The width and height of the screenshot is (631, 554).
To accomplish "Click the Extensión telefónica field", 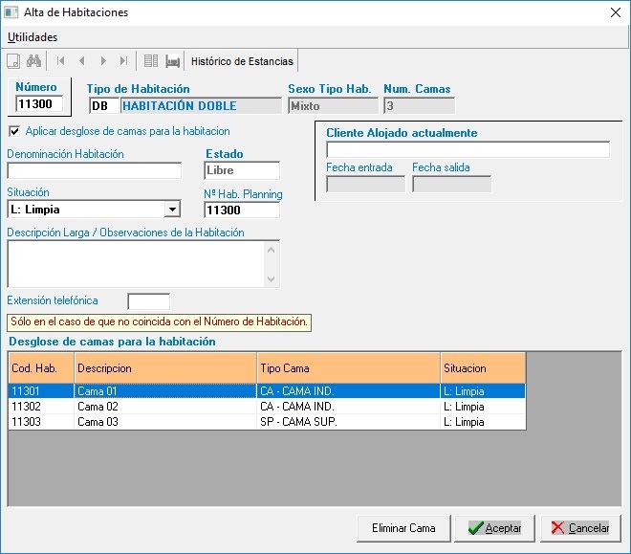I will (x=148, y=301).
